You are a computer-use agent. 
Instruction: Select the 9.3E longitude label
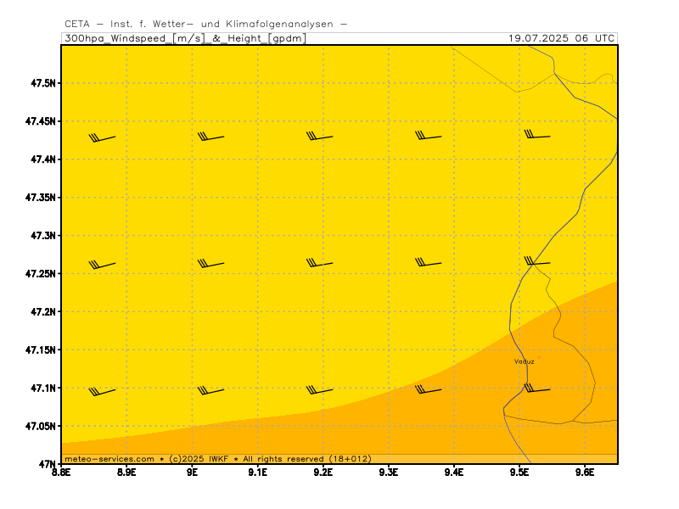click(389, 472)
